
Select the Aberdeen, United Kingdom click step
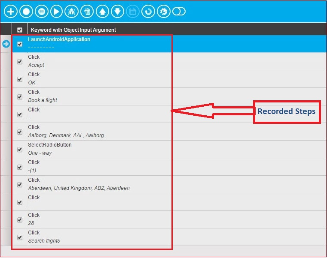(92, 184)
